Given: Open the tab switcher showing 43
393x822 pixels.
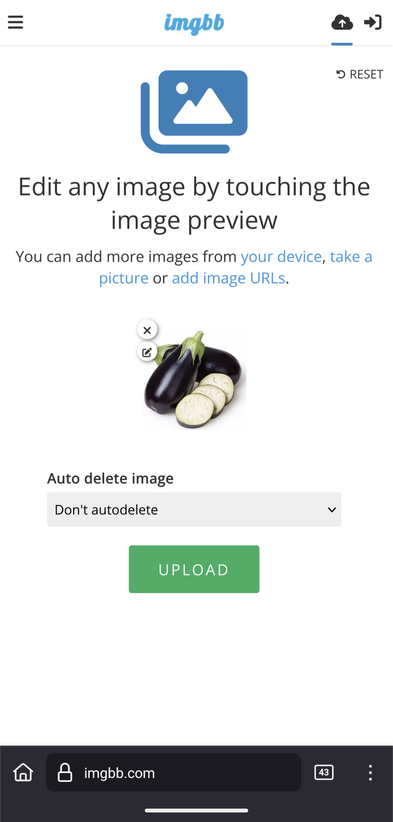Looking at the screenshot, I should [324, 772].
